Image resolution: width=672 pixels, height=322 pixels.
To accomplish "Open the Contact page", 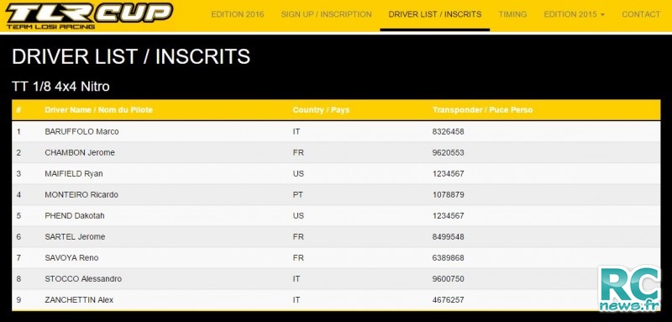I will point(641,14).
